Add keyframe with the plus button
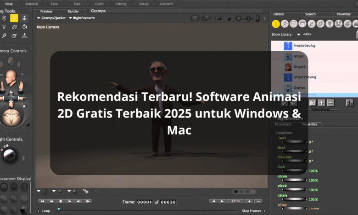Screen dimensions: 358x215 pyautogui.click(x=249, y=201)
